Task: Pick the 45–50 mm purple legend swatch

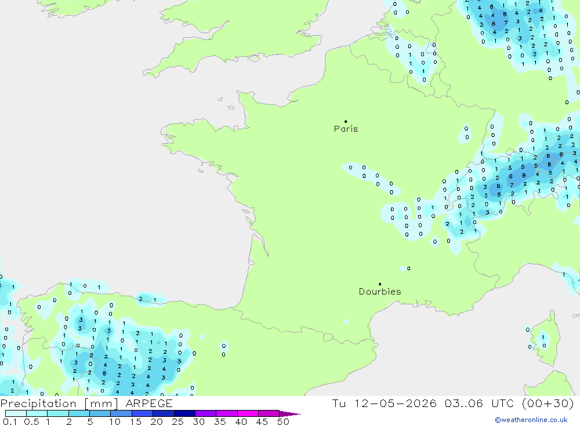Action: (269, 413)
